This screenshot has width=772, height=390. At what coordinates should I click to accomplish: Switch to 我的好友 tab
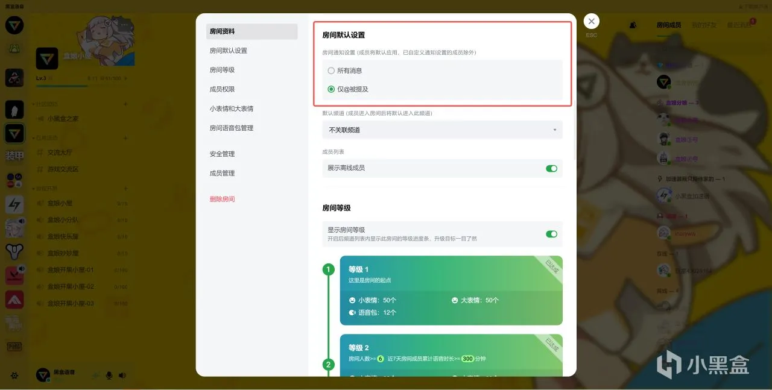coord(703,25)
